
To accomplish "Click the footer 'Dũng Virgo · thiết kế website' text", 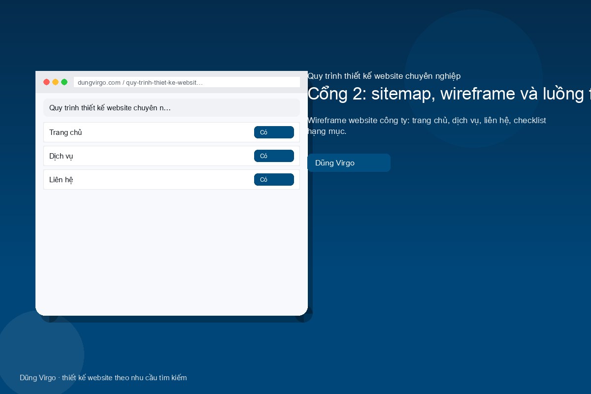I will [103, 378].
